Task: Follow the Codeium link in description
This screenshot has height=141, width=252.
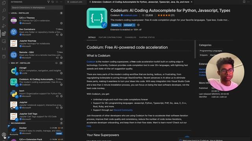Action: (91, 62)
